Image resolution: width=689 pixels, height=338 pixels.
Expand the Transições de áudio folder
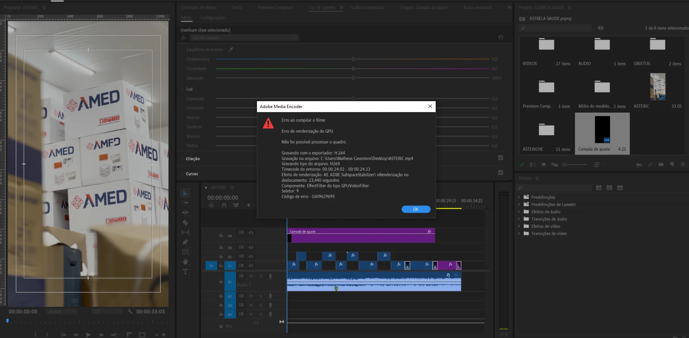[519, 219]
